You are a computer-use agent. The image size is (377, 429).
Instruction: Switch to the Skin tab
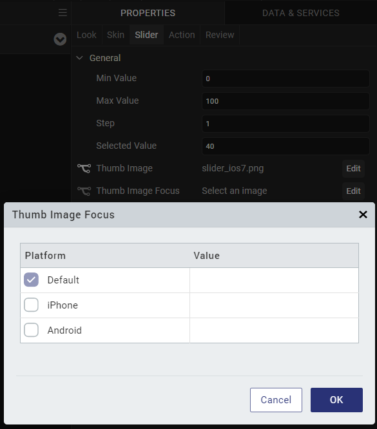coord(115,35)
